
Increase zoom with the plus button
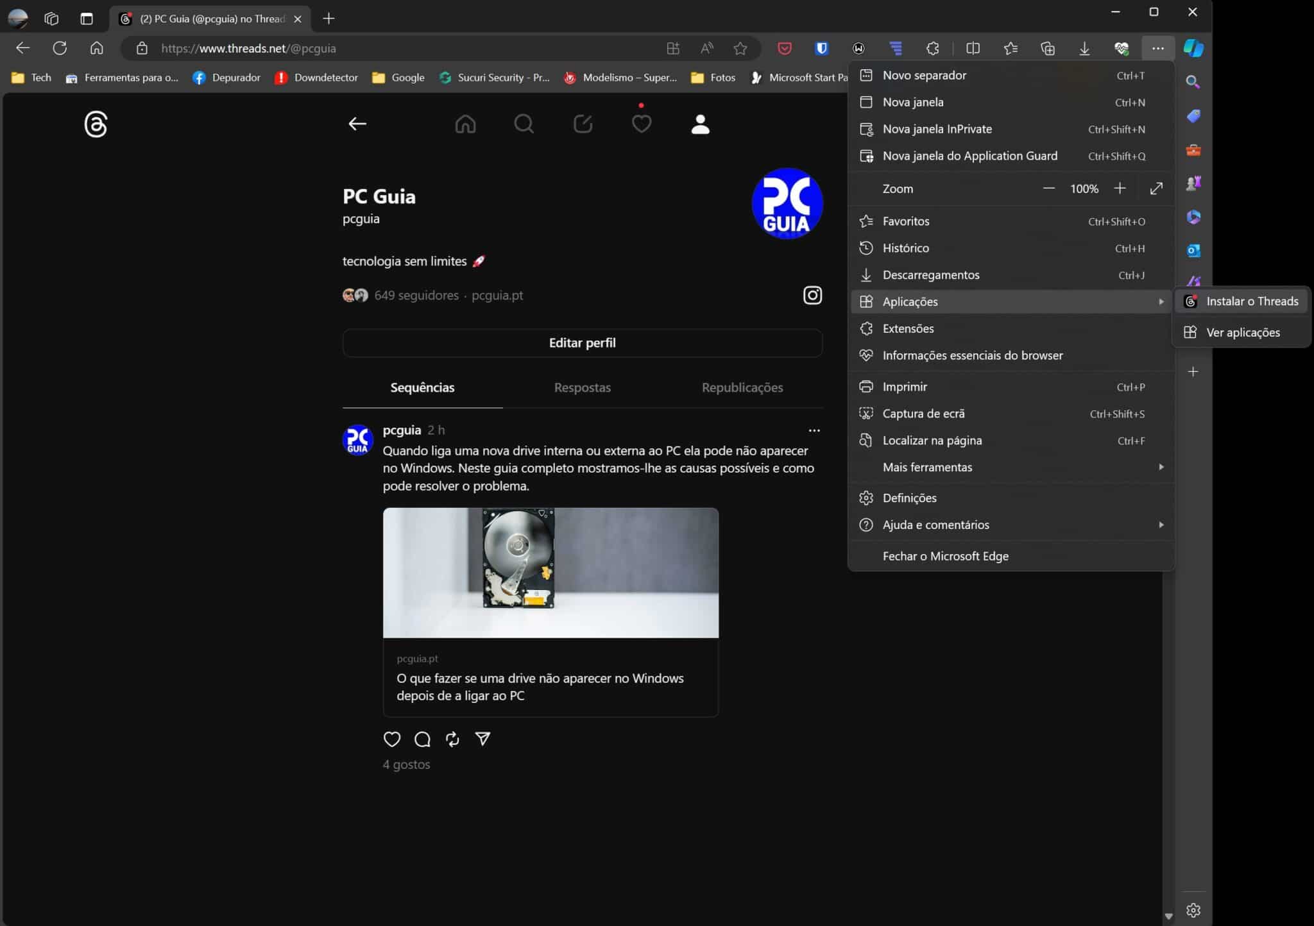click(1120, 189)
